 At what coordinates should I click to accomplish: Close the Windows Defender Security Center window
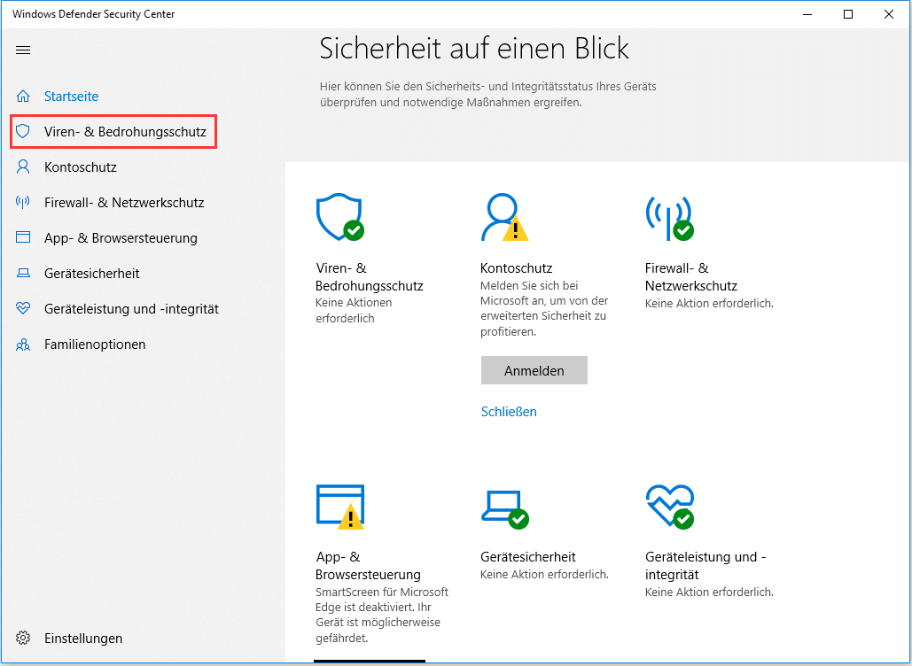point(889,14)
